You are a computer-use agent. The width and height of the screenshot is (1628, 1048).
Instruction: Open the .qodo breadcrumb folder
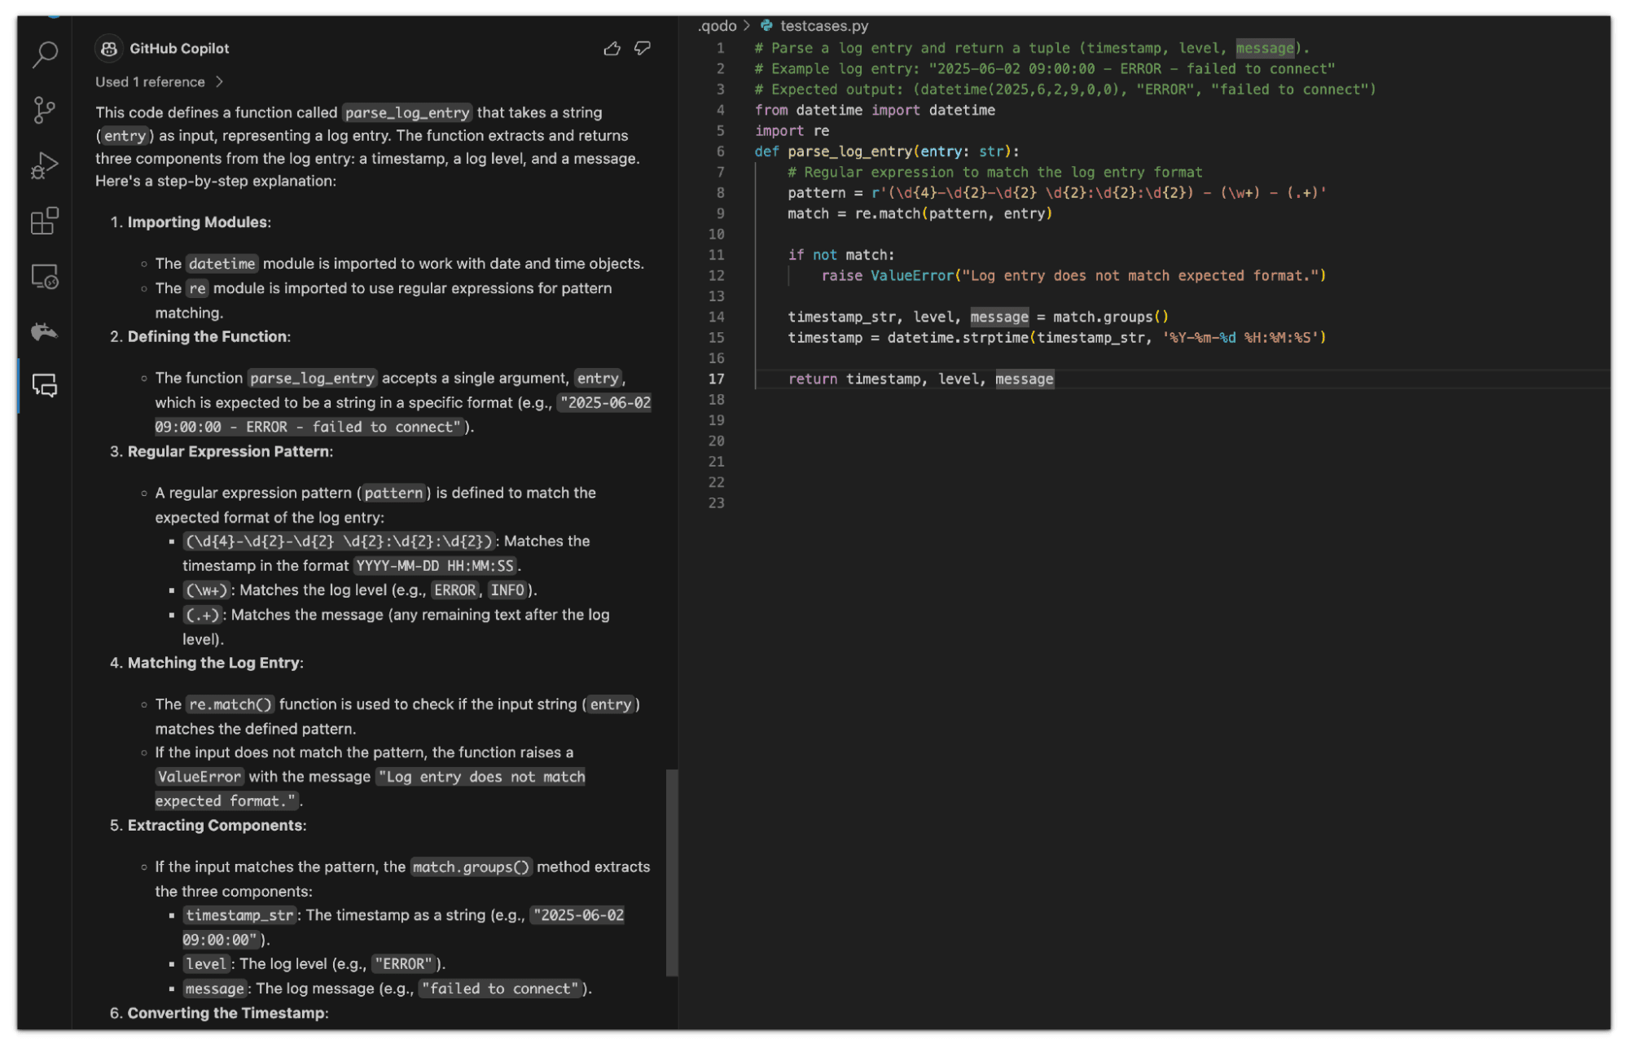pyautogui.click(x=717, y=26)
